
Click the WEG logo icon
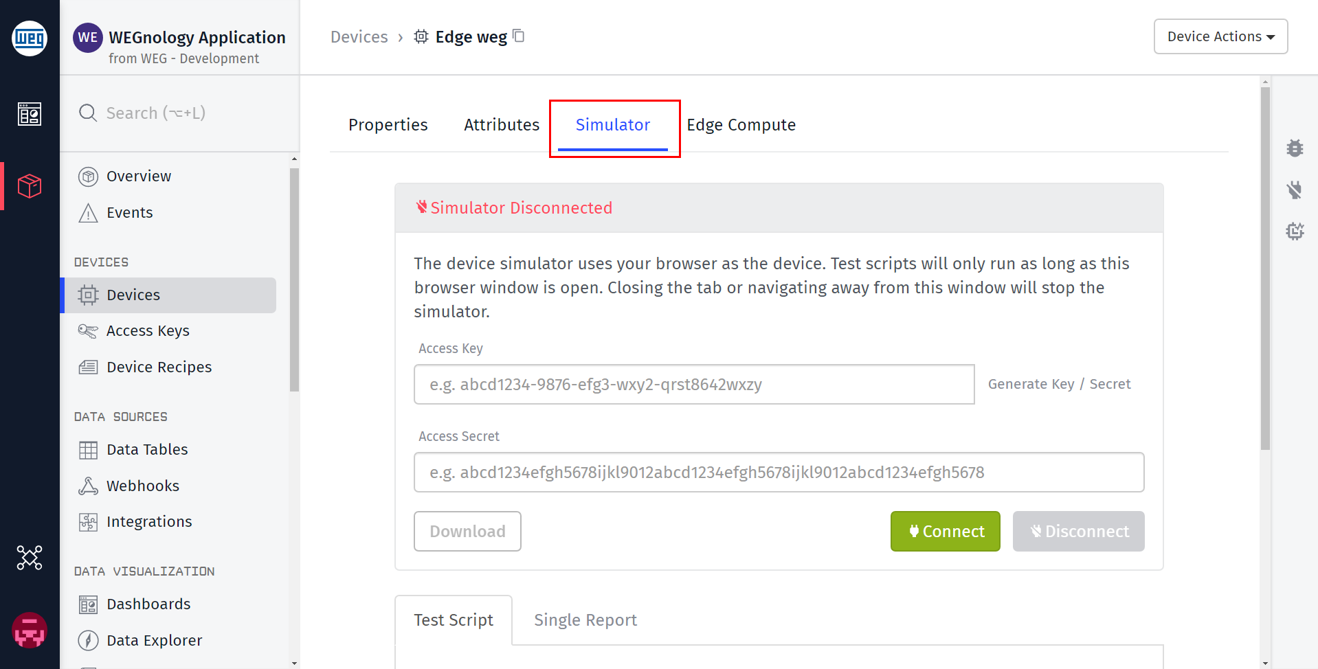(30, 38)
